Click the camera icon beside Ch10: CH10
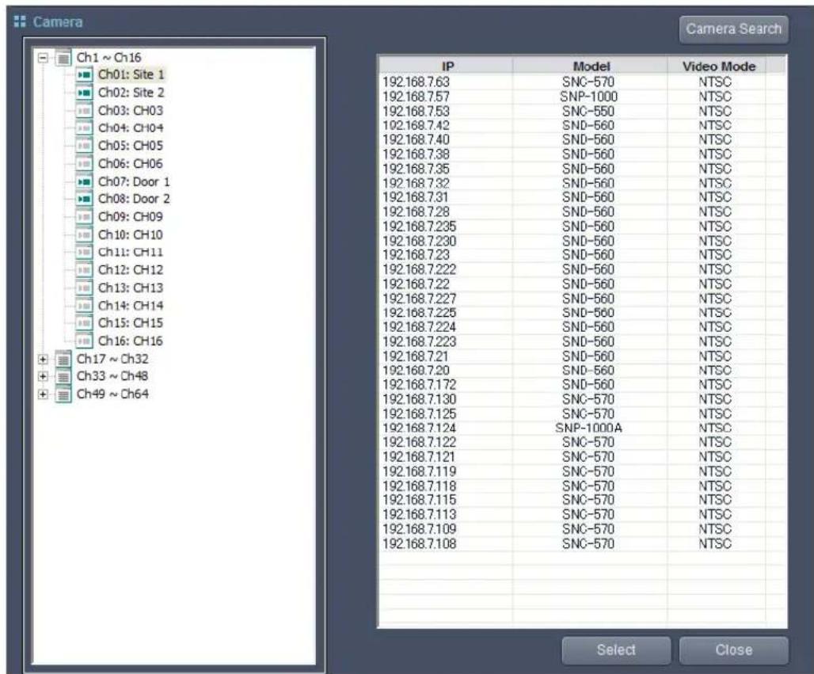 [x=84, y=234]
